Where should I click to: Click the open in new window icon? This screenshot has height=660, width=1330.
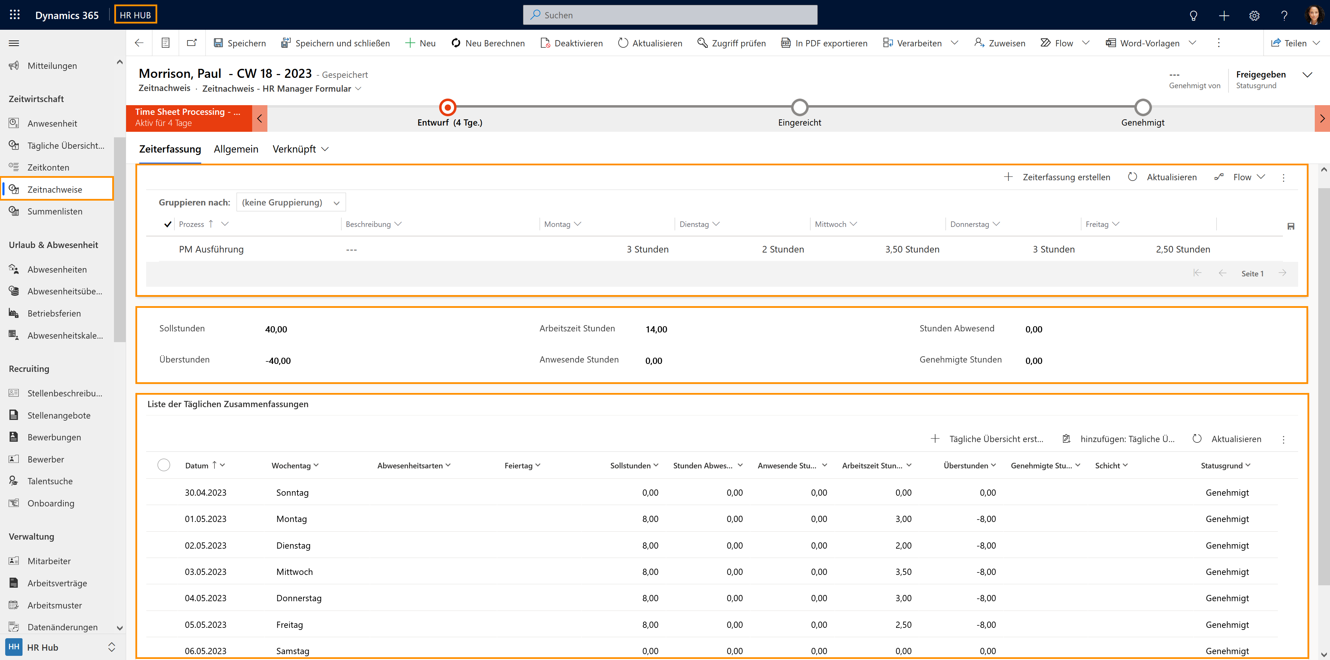pos(192,43)
